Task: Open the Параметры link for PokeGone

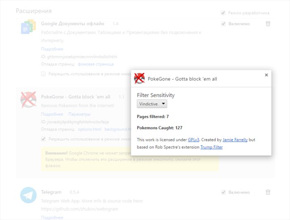Action: point(79,114)
